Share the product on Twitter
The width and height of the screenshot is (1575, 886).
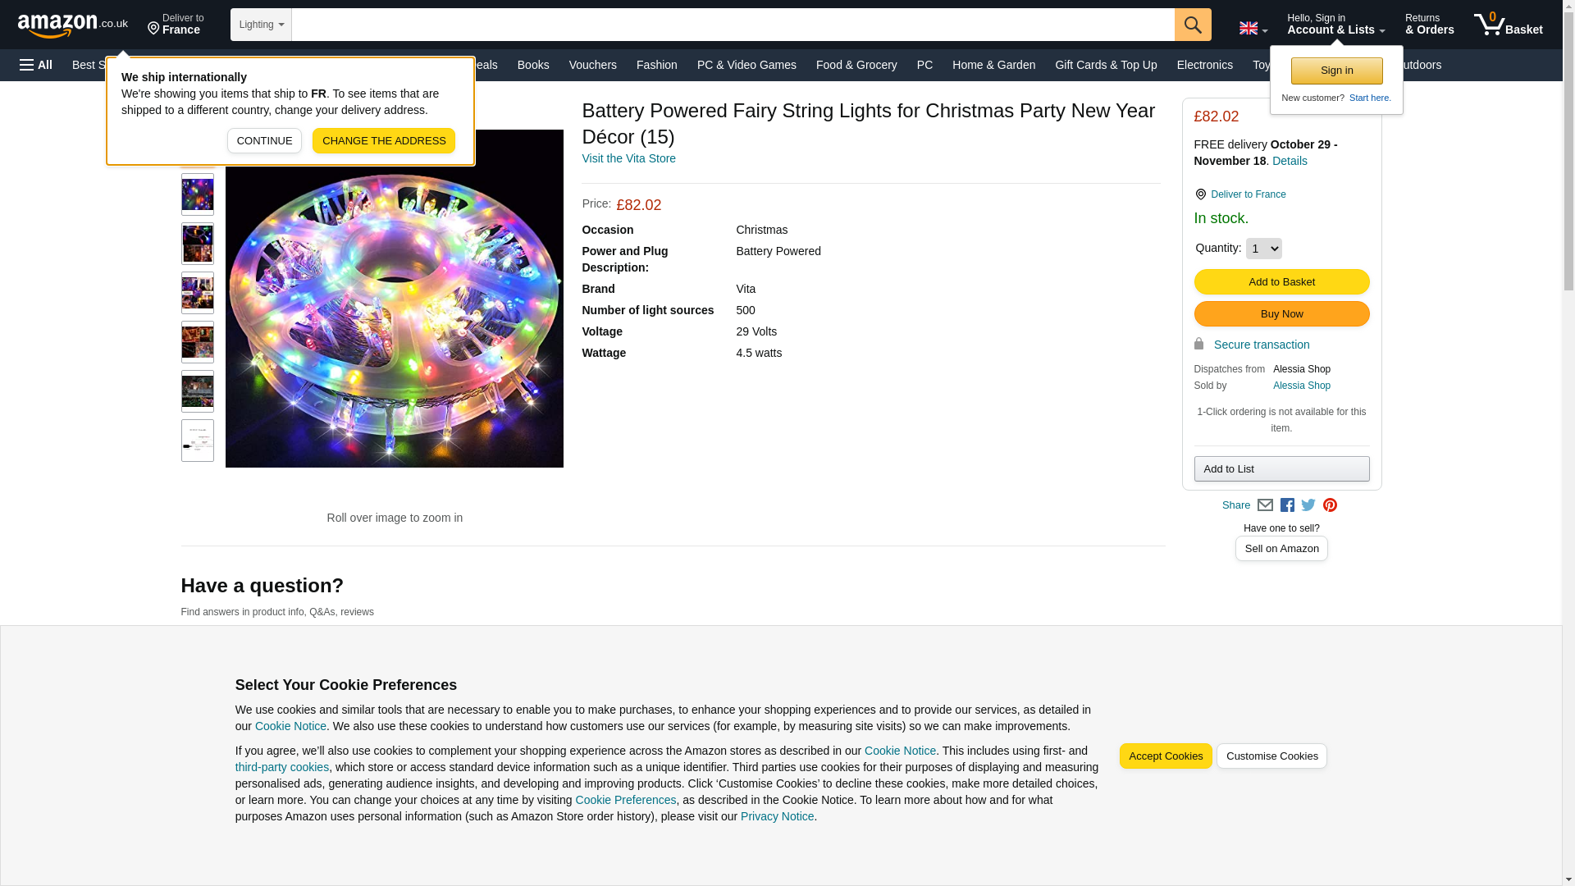(x=1308, y=505)
